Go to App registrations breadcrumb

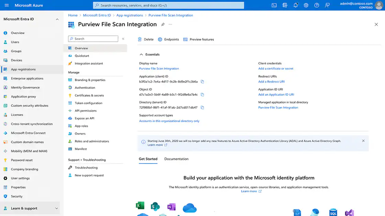point(130,15)
